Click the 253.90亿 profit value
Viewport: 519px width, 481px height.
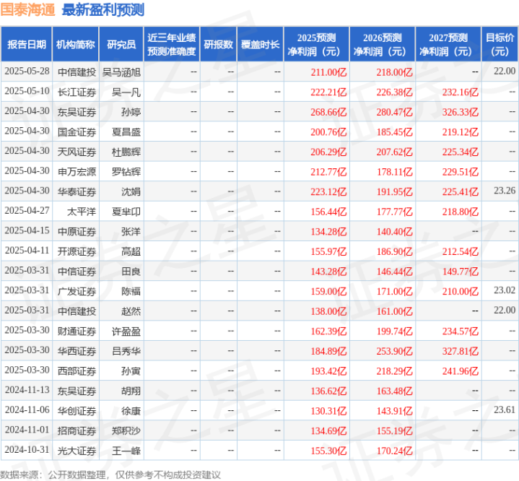coord(394,351)
